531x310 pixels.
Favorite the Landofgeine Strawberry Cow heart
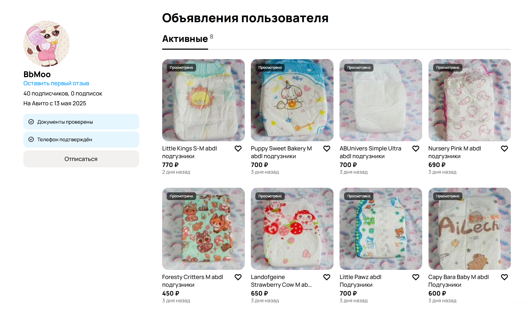327,277
